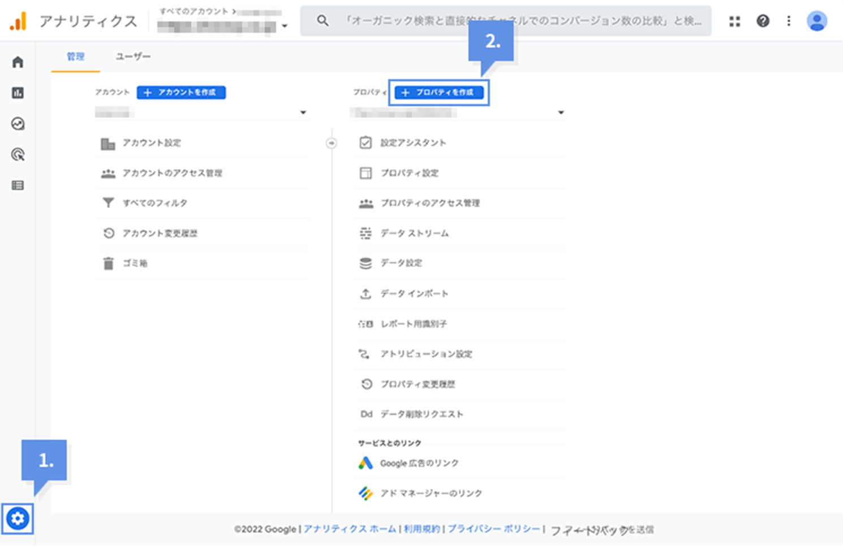Click the Google Analytics logo

tap(18, 21)
